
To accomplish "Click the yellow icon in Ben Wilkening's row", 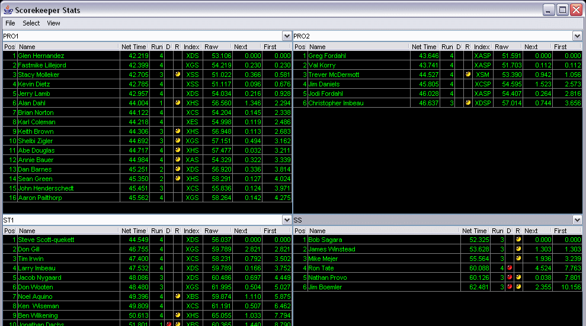I will coord(178,315).
